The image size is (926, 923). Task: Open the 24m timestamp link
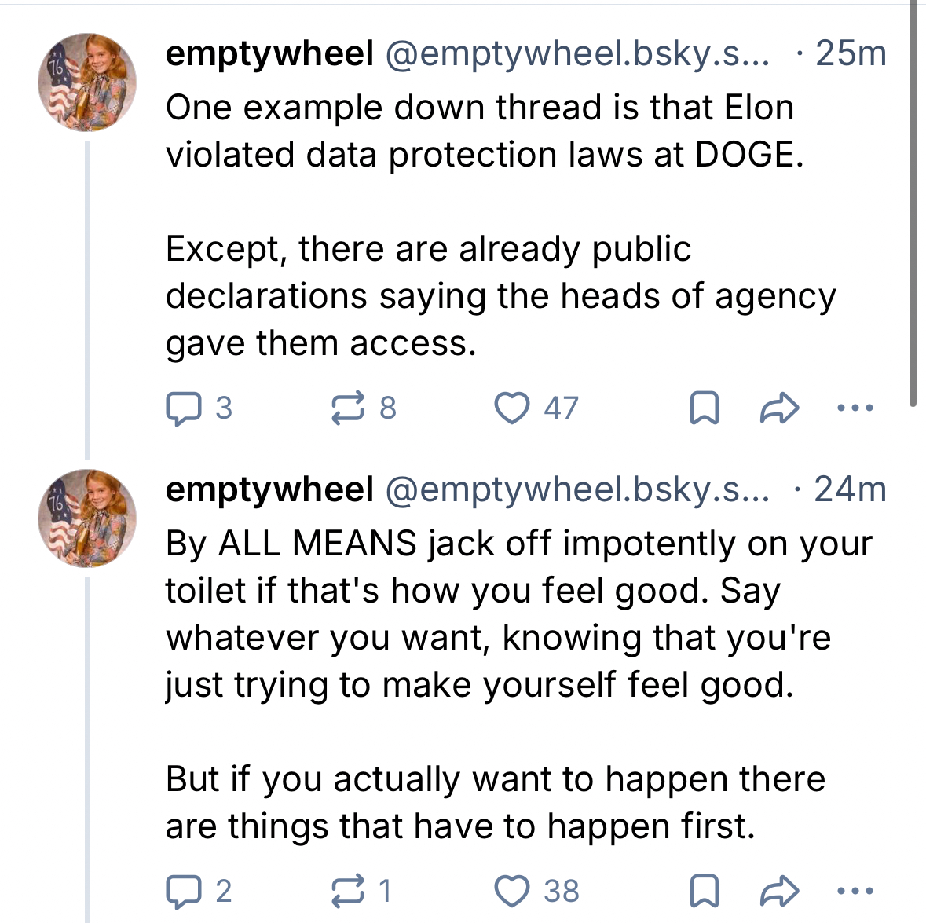pos(851,489)
